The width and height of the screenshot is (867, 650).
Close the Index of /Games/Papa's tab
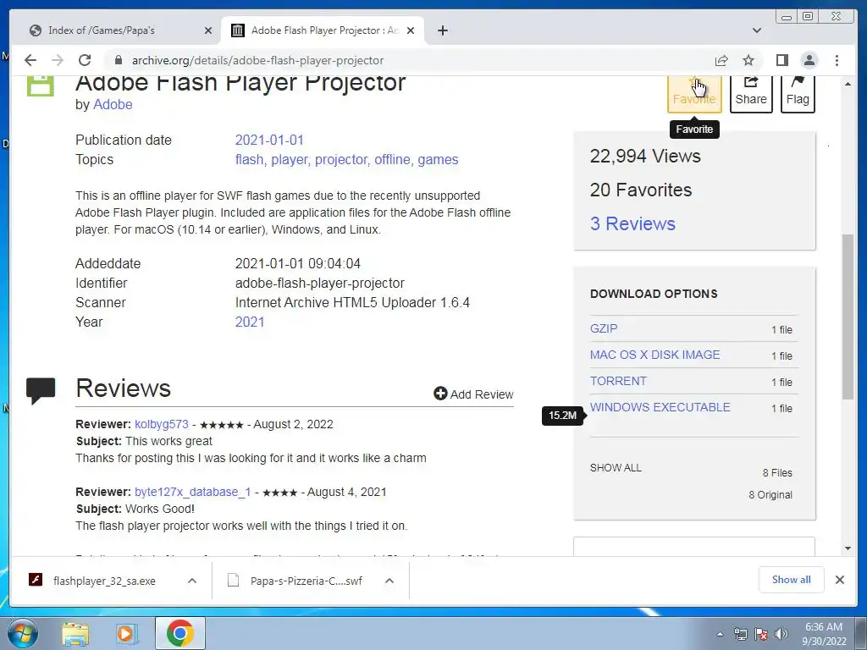208,30
